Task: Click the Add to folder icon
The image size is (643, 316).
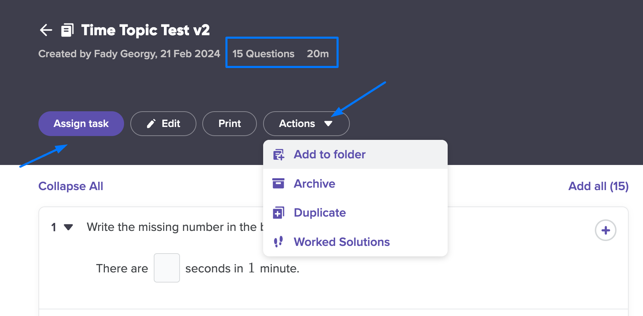Action: [279, 155]
